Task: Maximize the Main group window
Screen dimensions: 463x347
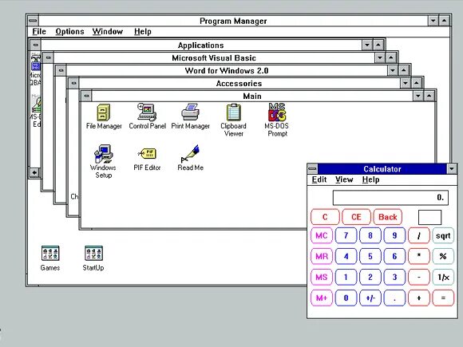Action: (x=429, y=96)
